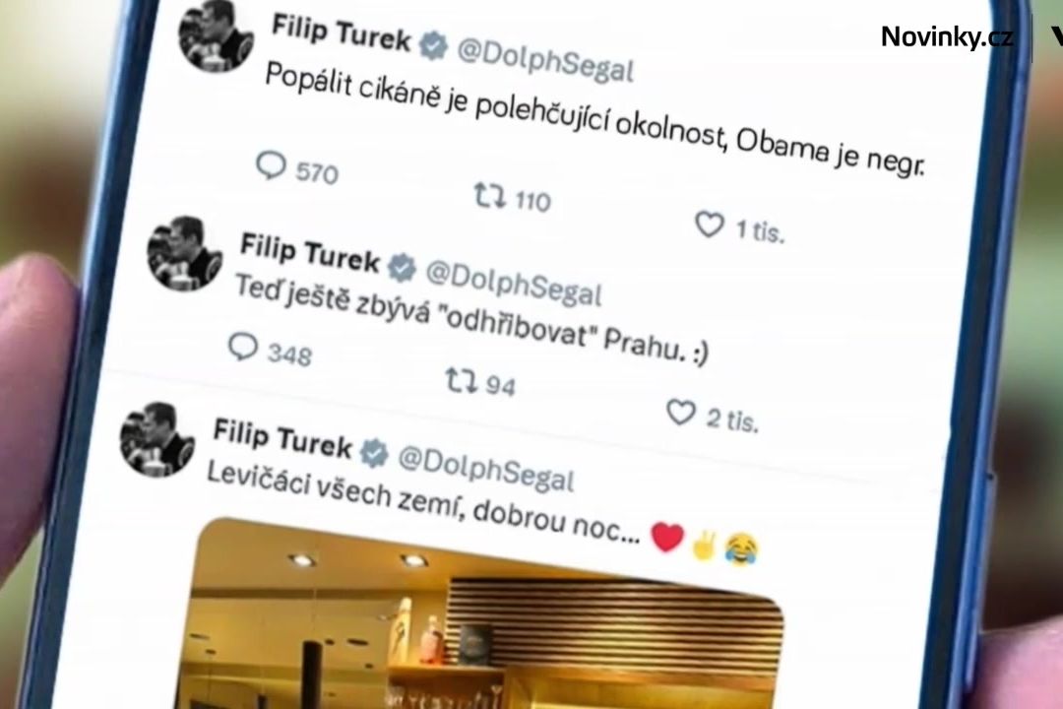
Task: Open avatar beside the Levičáci tweet
Action: tap(157, 439)
